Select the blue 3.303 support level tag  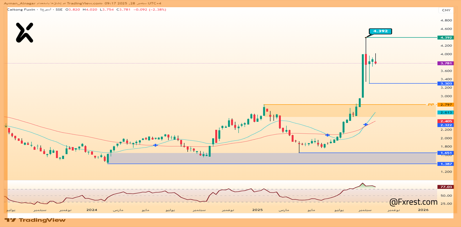[445, 84]
